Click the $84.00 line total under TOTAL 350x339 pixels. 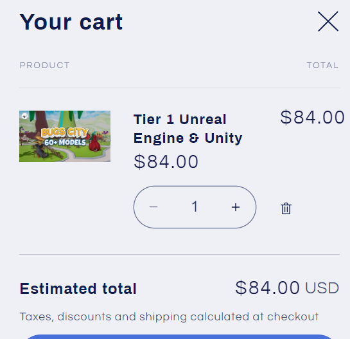click(313, 118)
